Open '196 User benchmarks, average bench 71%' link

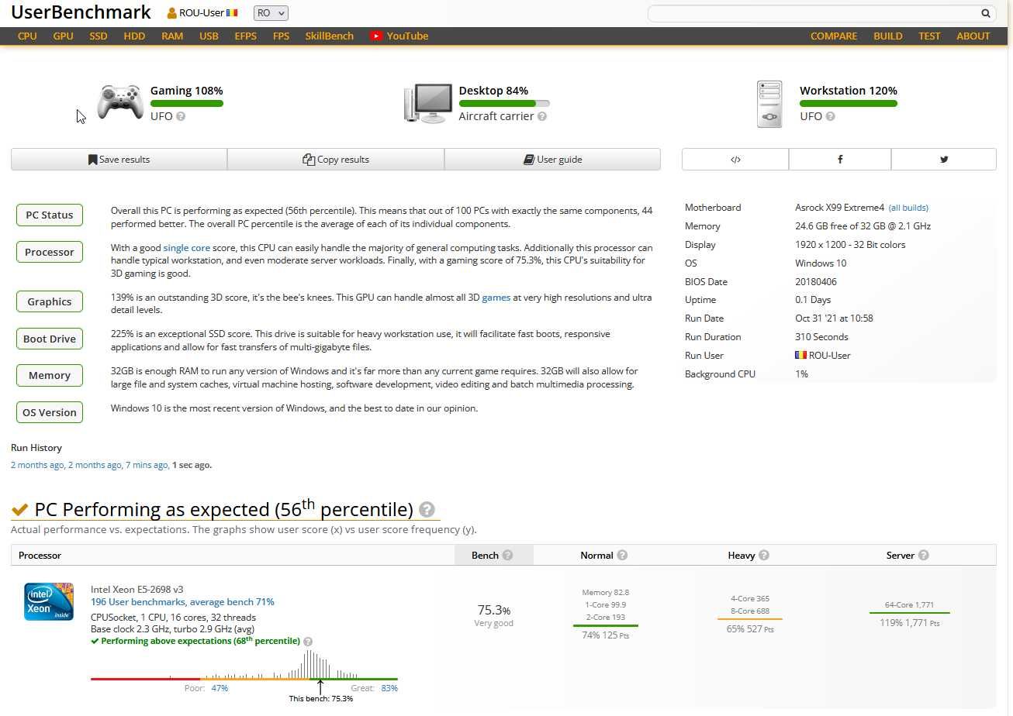tap(182, 602)
